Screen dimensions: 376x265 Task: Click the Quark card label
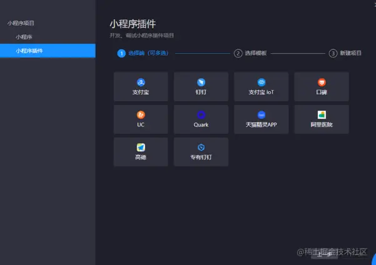click(x=201, y=125)
